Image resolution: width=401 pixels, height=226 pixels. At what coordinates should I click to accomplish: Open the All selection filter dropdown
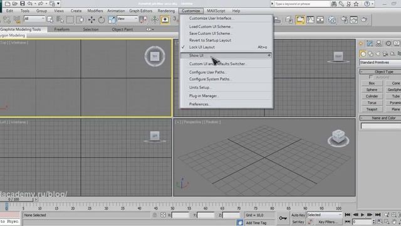[34, 19]
